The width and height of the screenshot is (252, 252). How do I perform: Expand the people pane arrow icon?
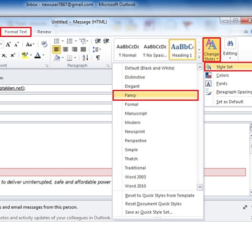point(245,207)
